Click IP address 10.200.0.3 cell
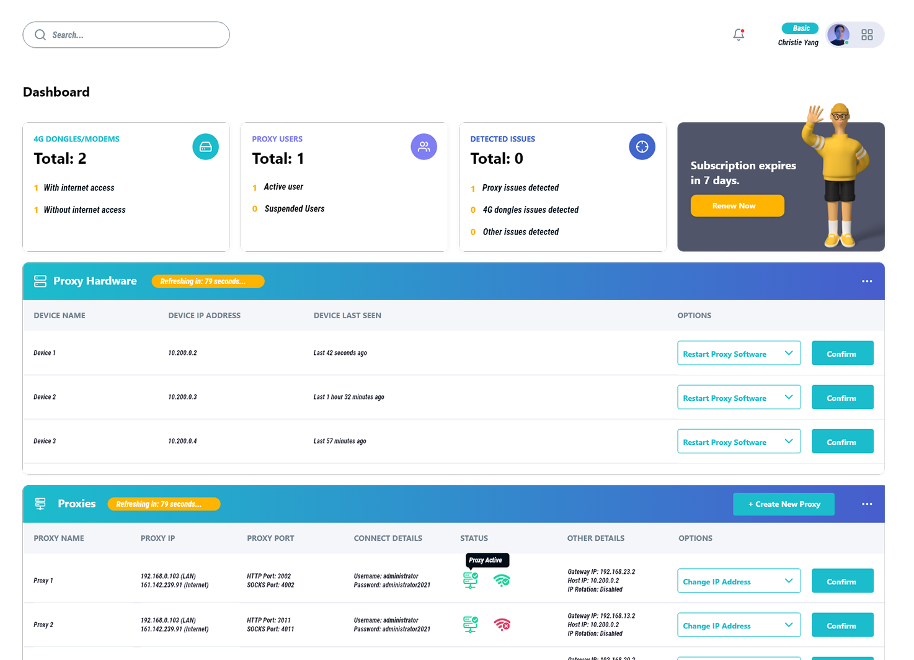The image size is (914, 660). point(182,397)
